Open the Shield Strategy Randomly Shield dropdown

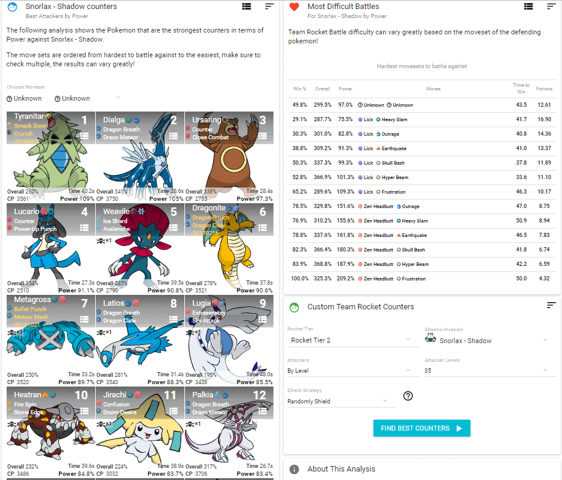(342, 401)
